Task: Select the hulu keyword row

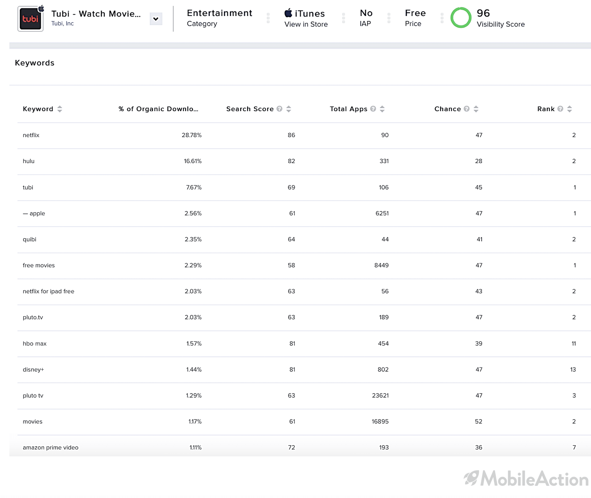Action: point(304,161)
